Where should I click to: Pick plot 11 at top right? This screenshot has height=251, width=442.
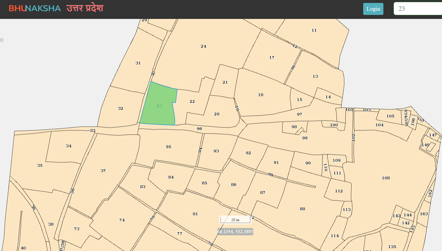coord(314,30)
